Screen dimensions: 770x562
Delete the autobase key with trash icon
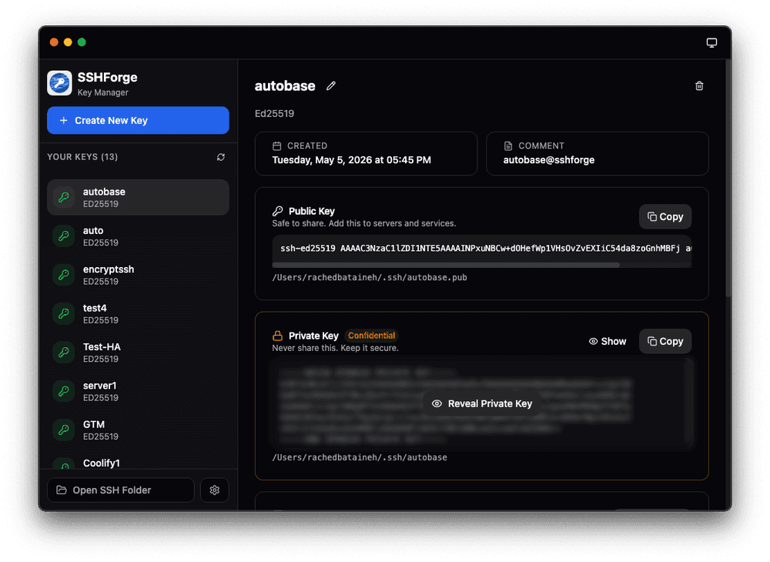click(699, 86)
